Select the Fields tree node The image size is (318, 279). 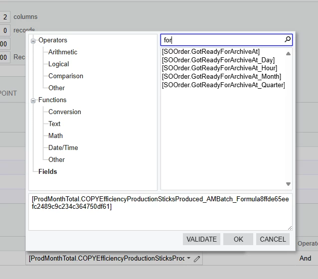coord(48,172)
